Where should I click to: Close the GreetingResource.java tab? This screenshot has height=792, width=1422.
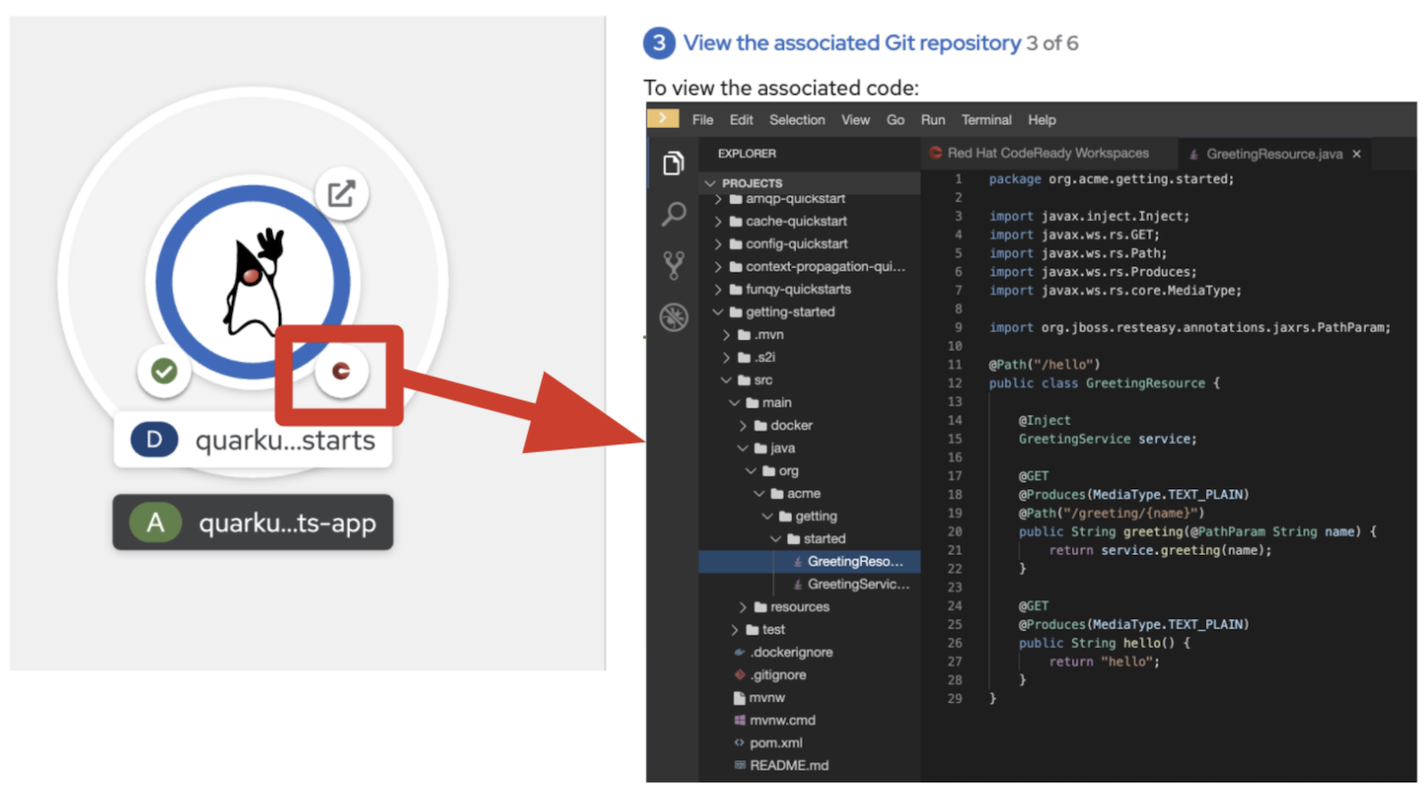(x=1356, y=154)
